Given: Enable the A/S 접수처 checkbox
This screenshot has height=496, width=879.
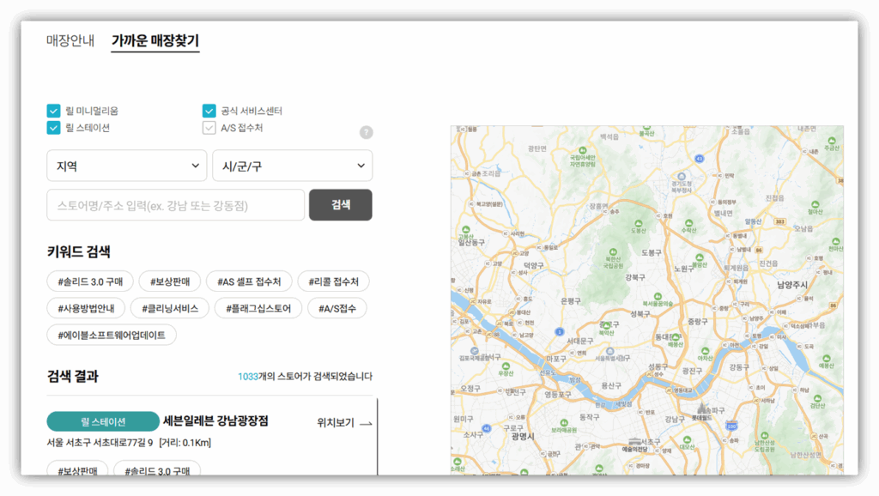Looking at the screenshot, I should [x=209, y=128].
